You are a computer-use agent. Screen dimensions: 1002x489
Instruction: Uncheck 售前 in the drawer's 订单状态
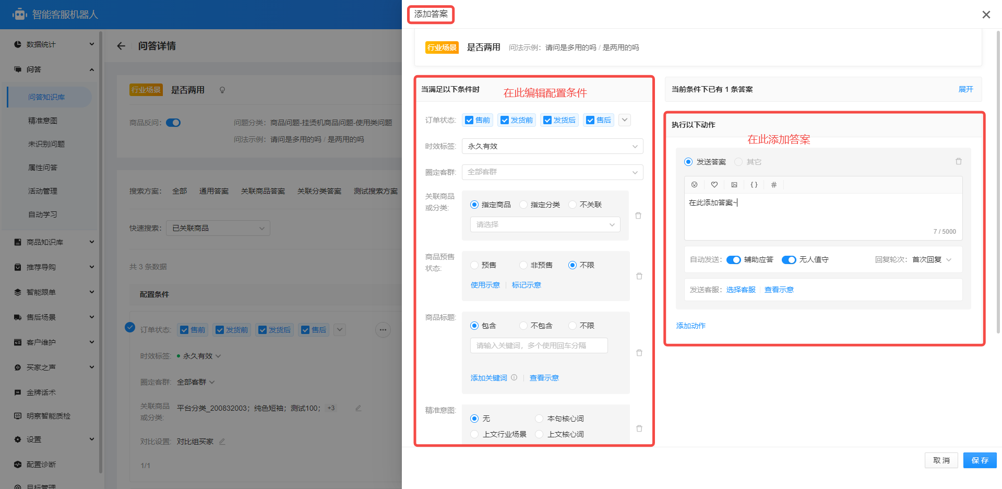pyautogui.click(x=469, y=120)
